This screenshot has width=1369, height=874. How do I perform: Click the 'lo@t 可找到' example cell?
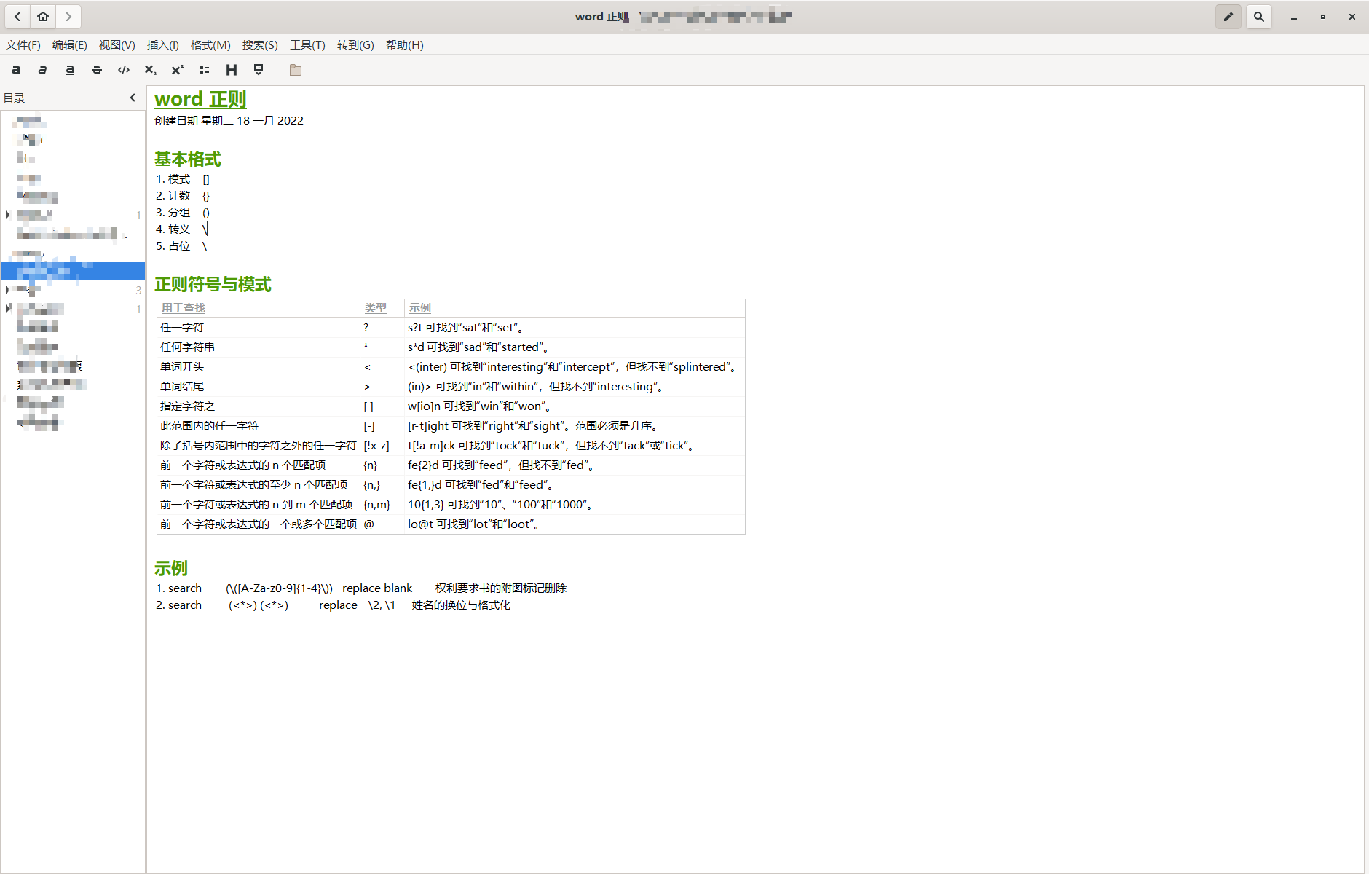pyautogui.click(x=575, y=524)
